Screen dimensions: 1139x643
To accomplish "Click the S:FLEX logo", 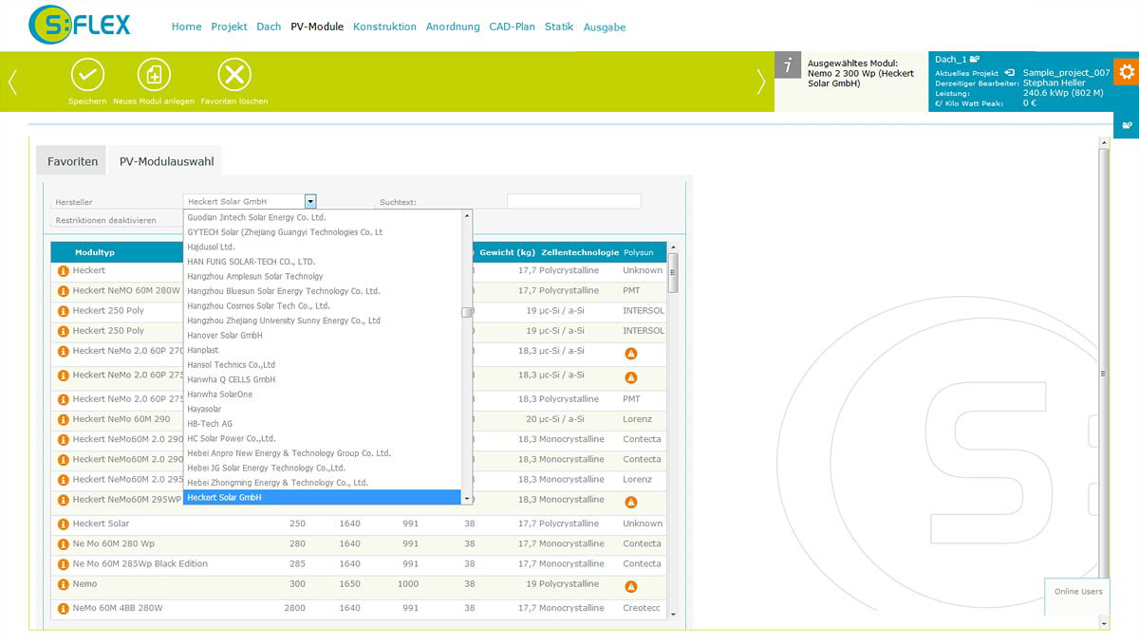I will 80,26.
